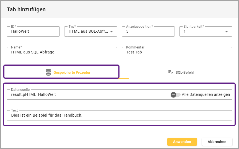This screenshot has height=149, width=239.
Task: Click into the Anzeigeposition field
Action: [148, 32]
